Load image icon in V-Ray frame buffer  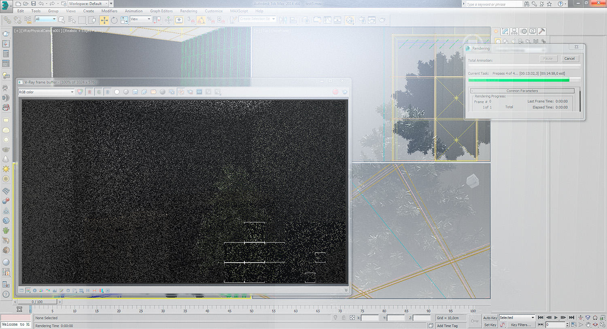[x=153, y=92]
